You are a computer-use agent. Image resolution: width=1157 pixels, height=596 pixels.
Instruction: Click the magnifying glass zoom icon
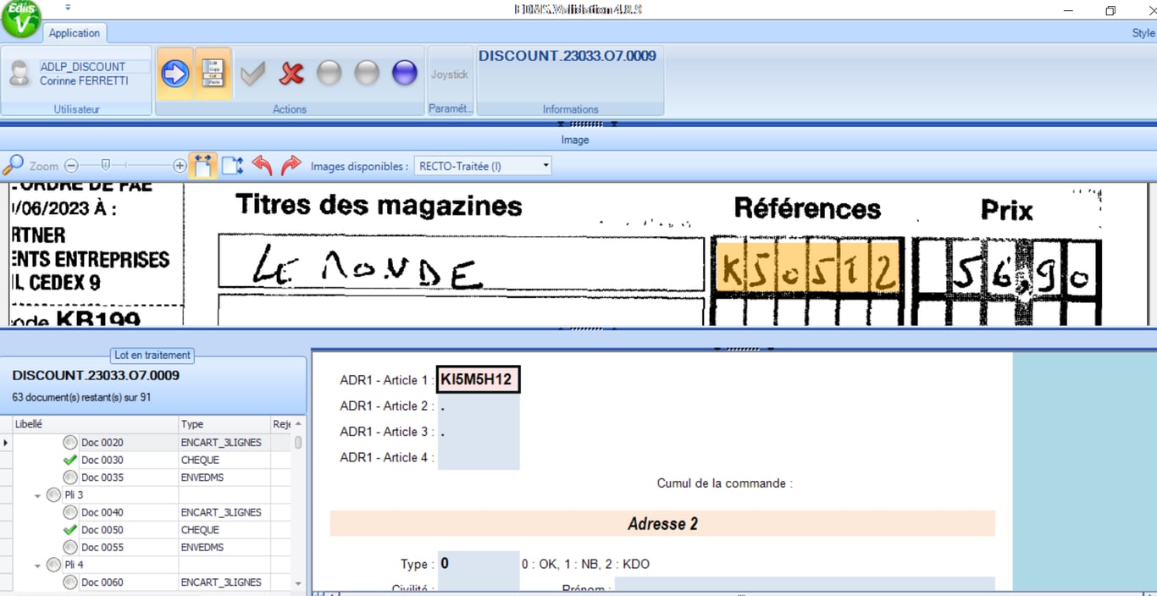pyautogui.click(x=13, y=165)
